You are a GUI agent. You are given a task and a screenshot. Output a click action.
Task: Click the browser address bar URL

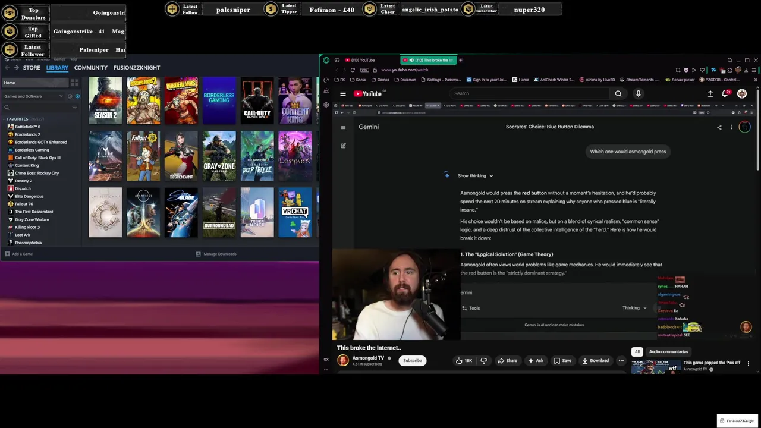click(405, 70)
